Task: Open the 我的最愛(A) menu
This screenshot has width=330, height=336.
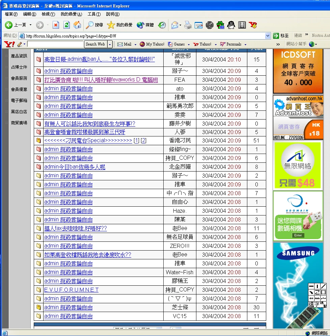Action: point(71,14)
